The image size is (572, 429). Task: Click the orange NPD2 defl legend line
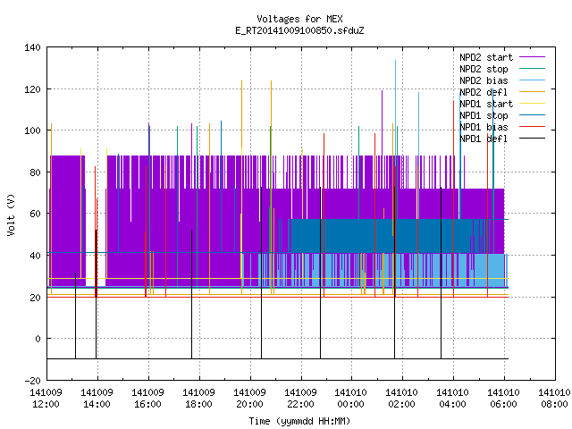(532, 92)
